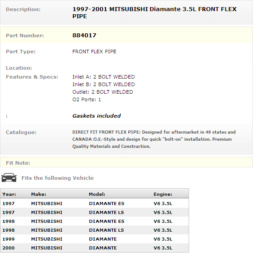The height and width of the screenshot is (277, 253).
Task: Select the 2000 MITSUBISHI DIAMANTE row
Action: (x=95, y=248)
